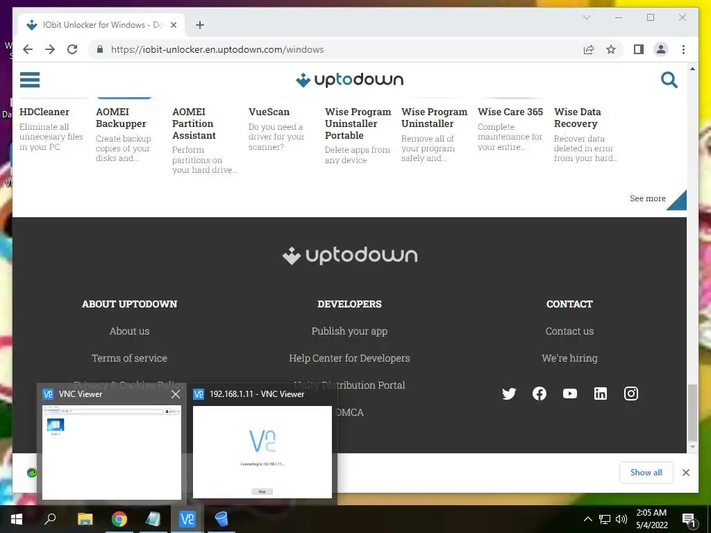Close the IObit Unlocker tab

tap(173, 25)
